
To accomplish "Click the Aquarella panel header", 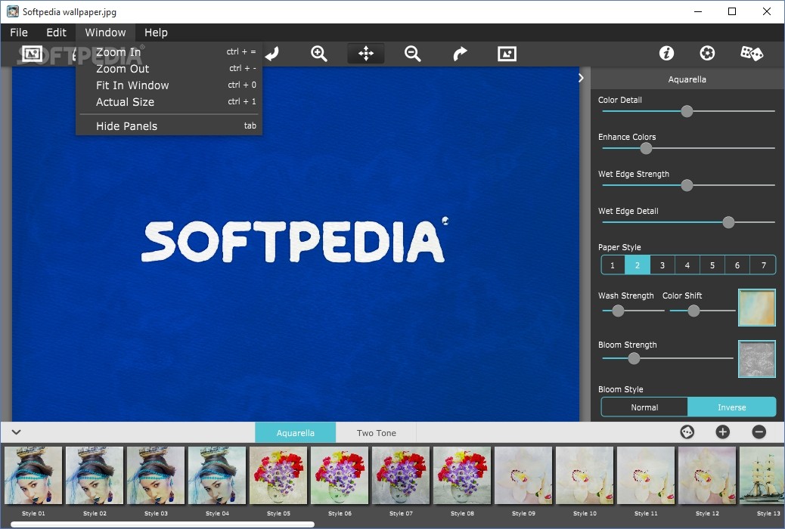I will tap(687, 79).
